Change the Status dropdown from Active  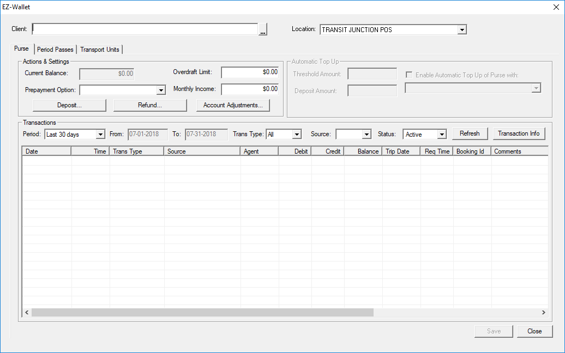pyautogui.click(x=441, y=134)
